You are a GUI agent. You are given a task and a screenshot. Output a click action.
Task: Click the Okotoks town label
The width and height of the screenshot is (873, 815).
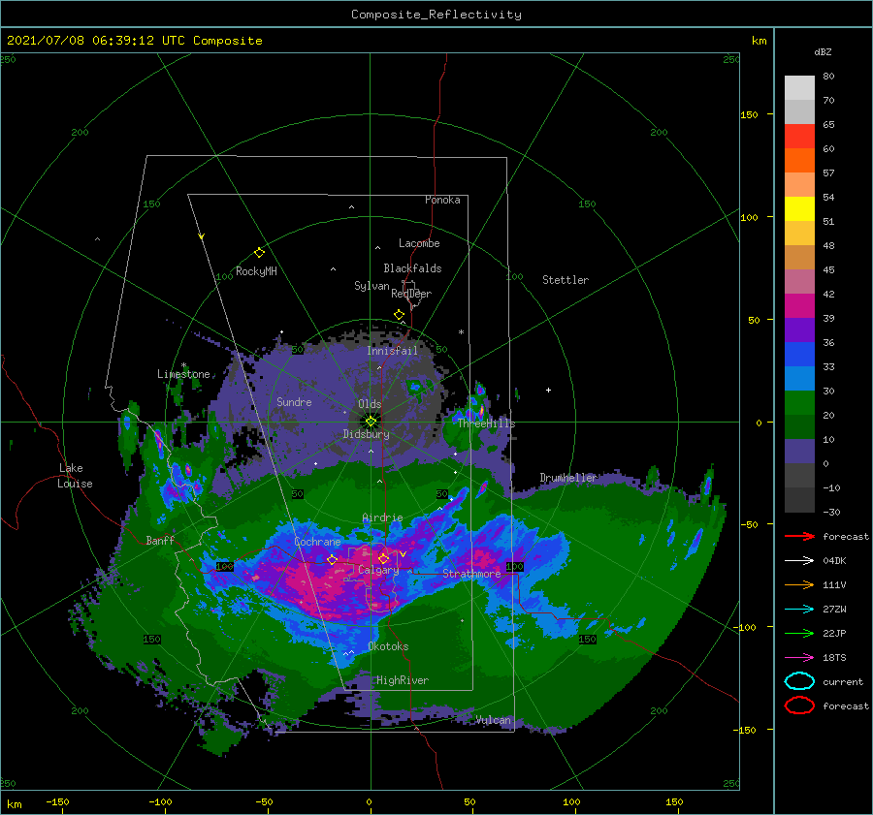coord(388,646)
